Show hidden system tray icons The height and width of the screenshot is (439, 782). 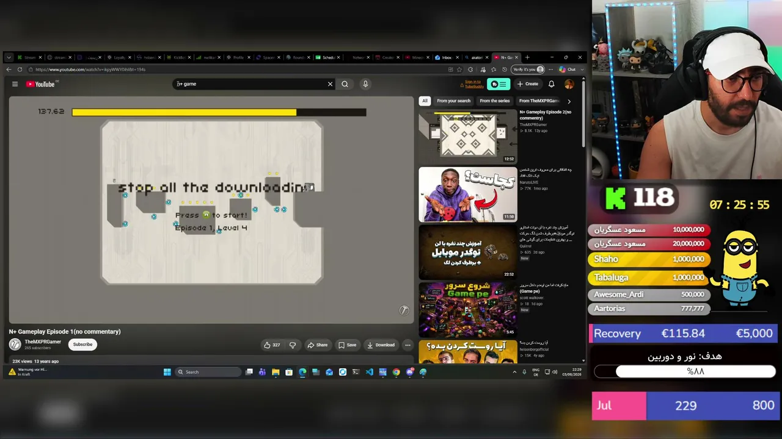(514, 372)
